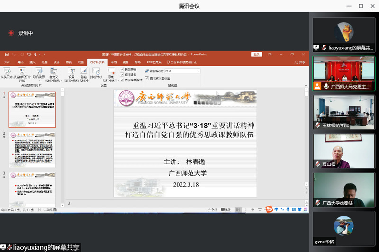Image resolution: width=379 pixels, height=252 pixels.
Task: Click the 共享 (Share) button in PowerPoint
Action: point(302,62)
